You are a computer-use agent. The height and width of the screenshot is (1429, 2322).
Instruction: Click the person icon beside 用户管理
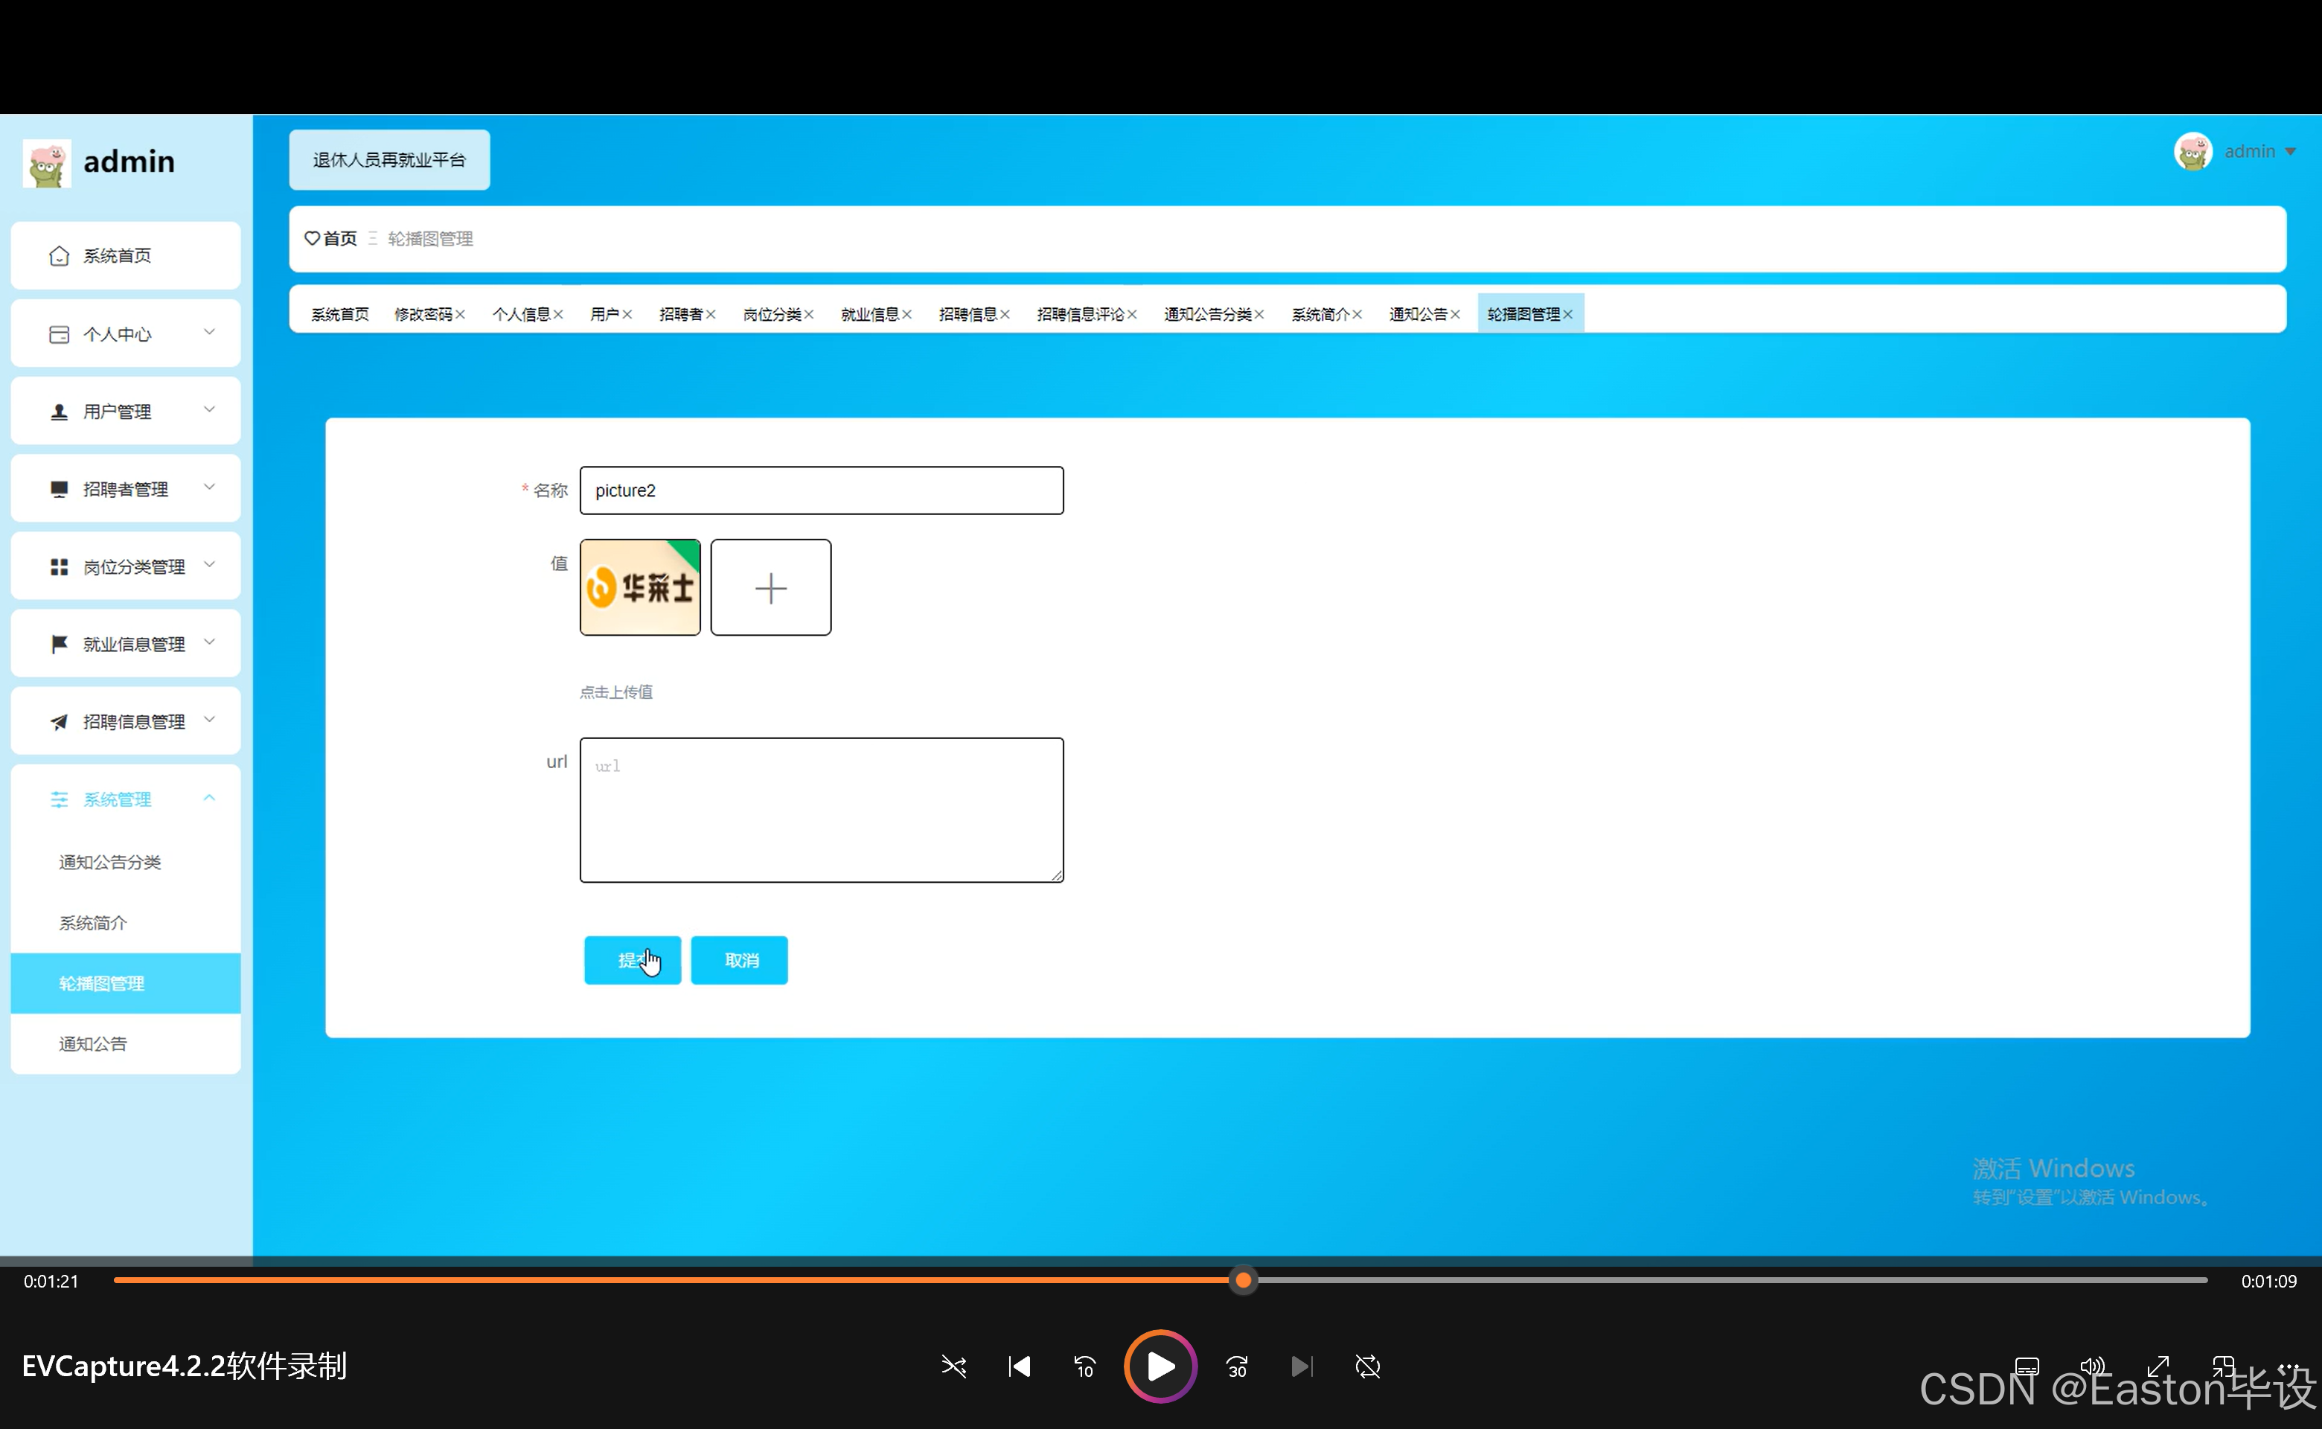[59, 412]
